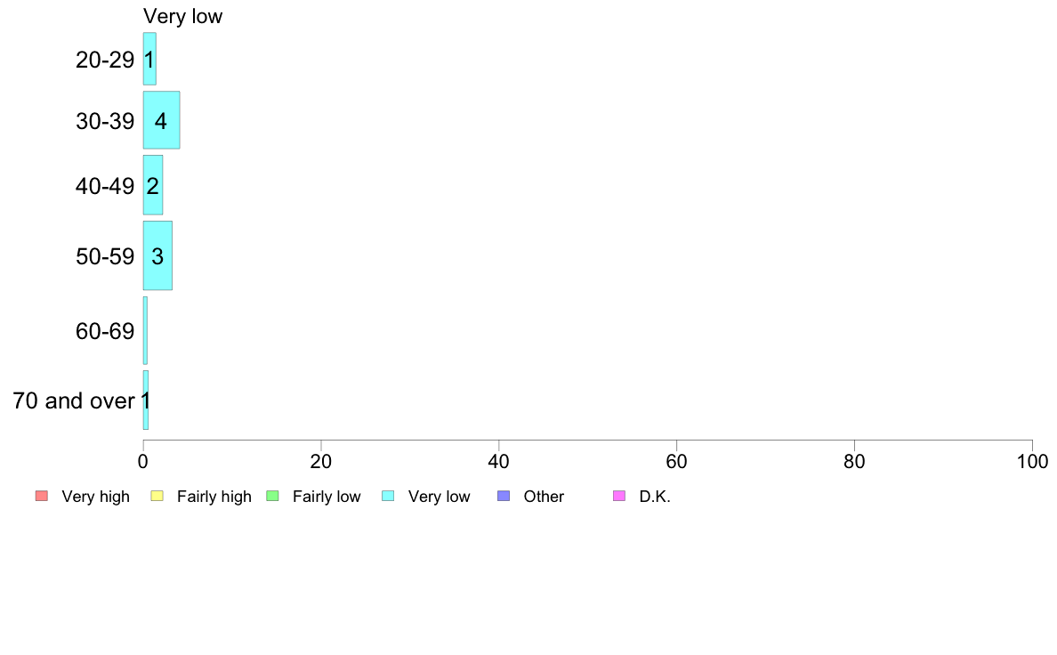Click the Very low chart title
The image size is (1057, 655).
coord(182,16)
